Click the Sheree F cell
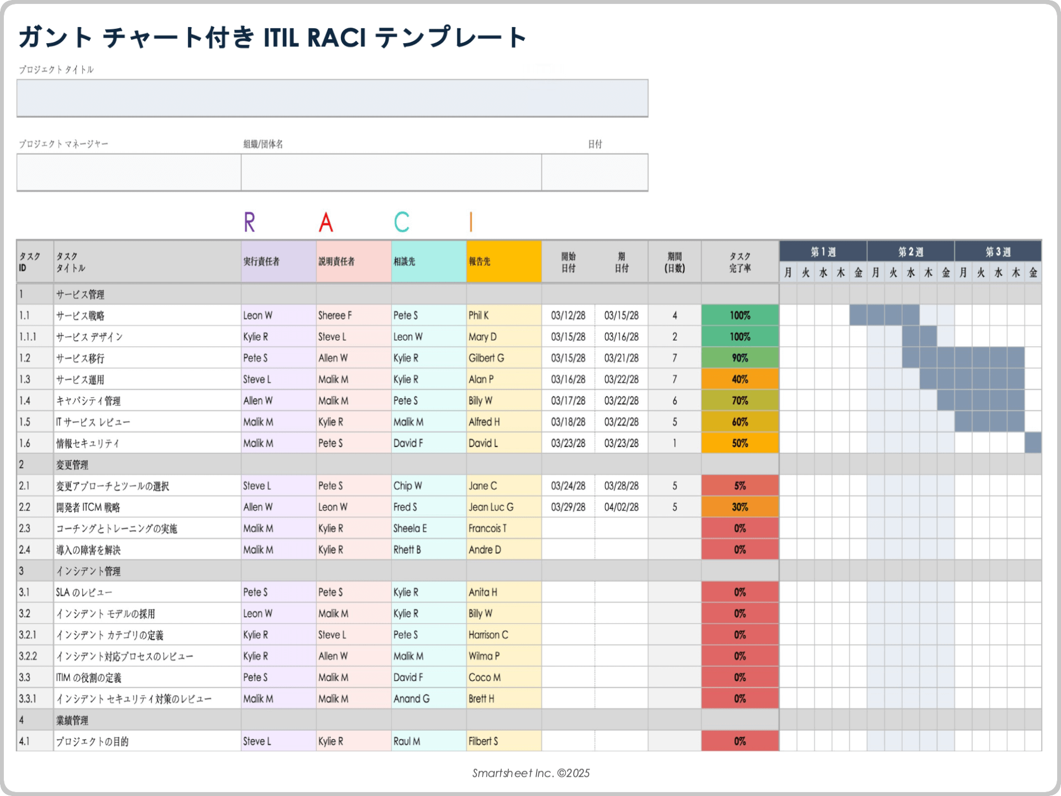1061x796 pixels. (354, 315)
